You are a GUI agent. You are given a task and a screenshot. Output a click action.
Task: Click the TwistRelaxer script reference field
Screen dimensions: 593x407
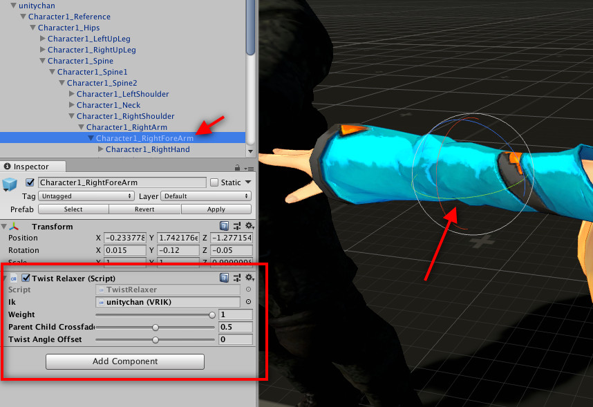[x=168, y=290]
